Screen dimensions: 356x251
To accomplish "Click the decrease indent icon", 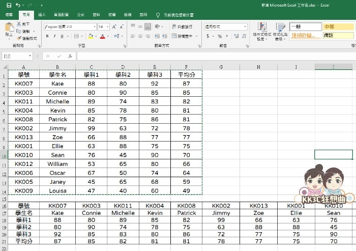I will (157, 36).
